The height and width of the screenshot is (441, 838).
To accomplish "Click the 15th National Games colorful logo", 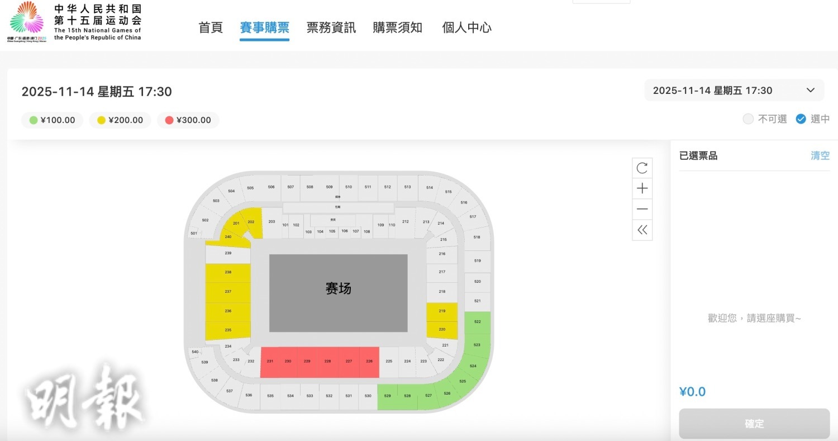I will (x=26, y=21).
